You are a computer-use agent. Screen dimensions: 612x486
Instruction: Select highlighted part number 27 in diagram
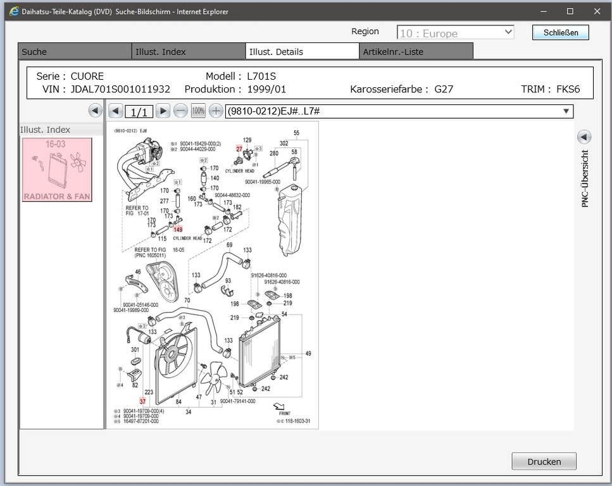point(239,149)
